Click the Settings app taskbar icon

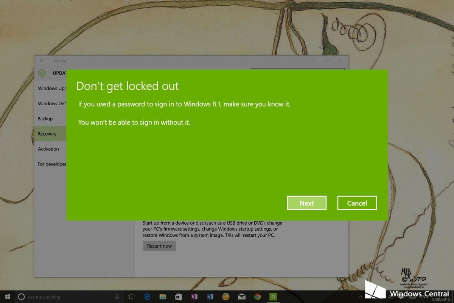273,297
